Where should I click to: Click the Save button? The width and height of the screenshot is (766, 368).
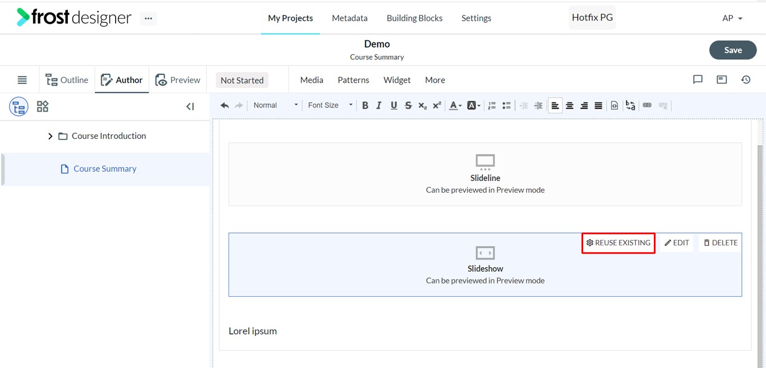click(733, 50)
